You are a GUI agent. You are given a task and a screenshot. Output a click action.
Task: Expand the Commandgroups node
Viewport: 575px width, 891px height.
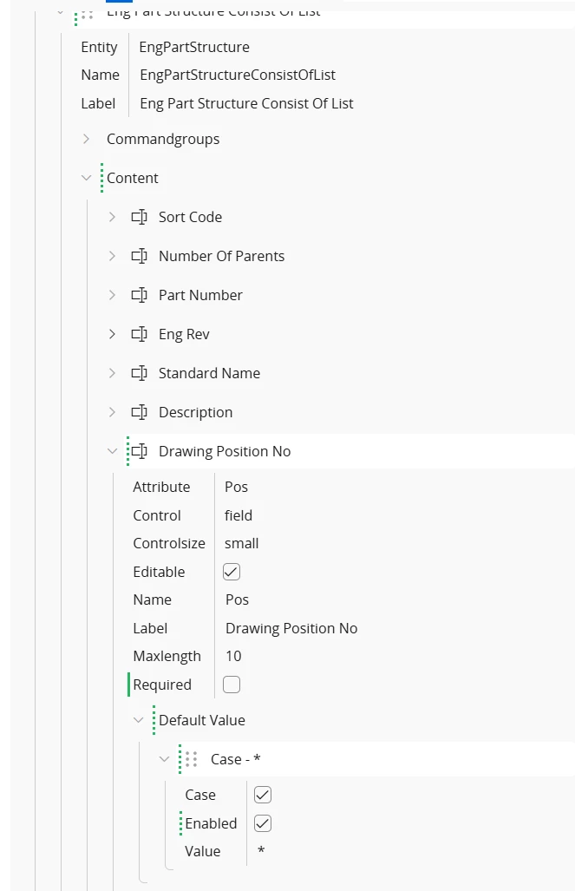pyautogui.click(x=86, y=139)
